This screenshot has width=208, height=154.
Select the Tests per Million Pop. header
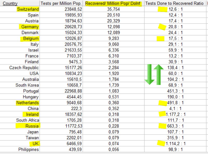[x=61, y=3]
